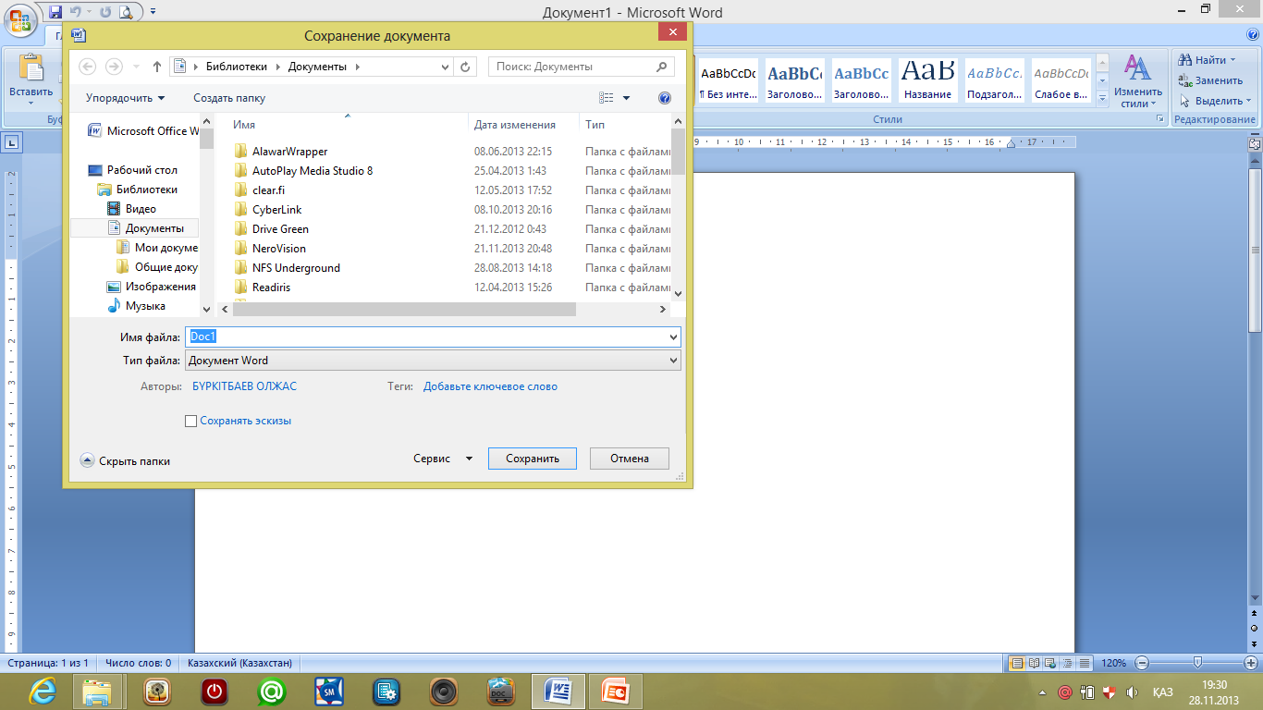Click the file list vertical scroll down arrow
The height and width of the screenshot is (710, 1263).
(x=678, y=293)
